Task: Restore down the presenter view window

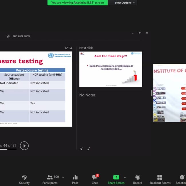Action: [140, 33]
